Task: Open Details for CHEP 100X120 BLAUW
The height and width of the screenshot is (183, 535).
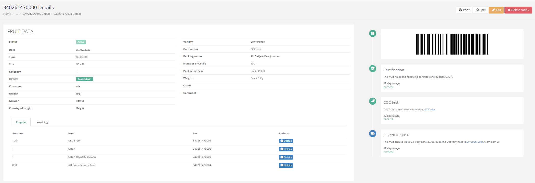Action: click(286, 157)
